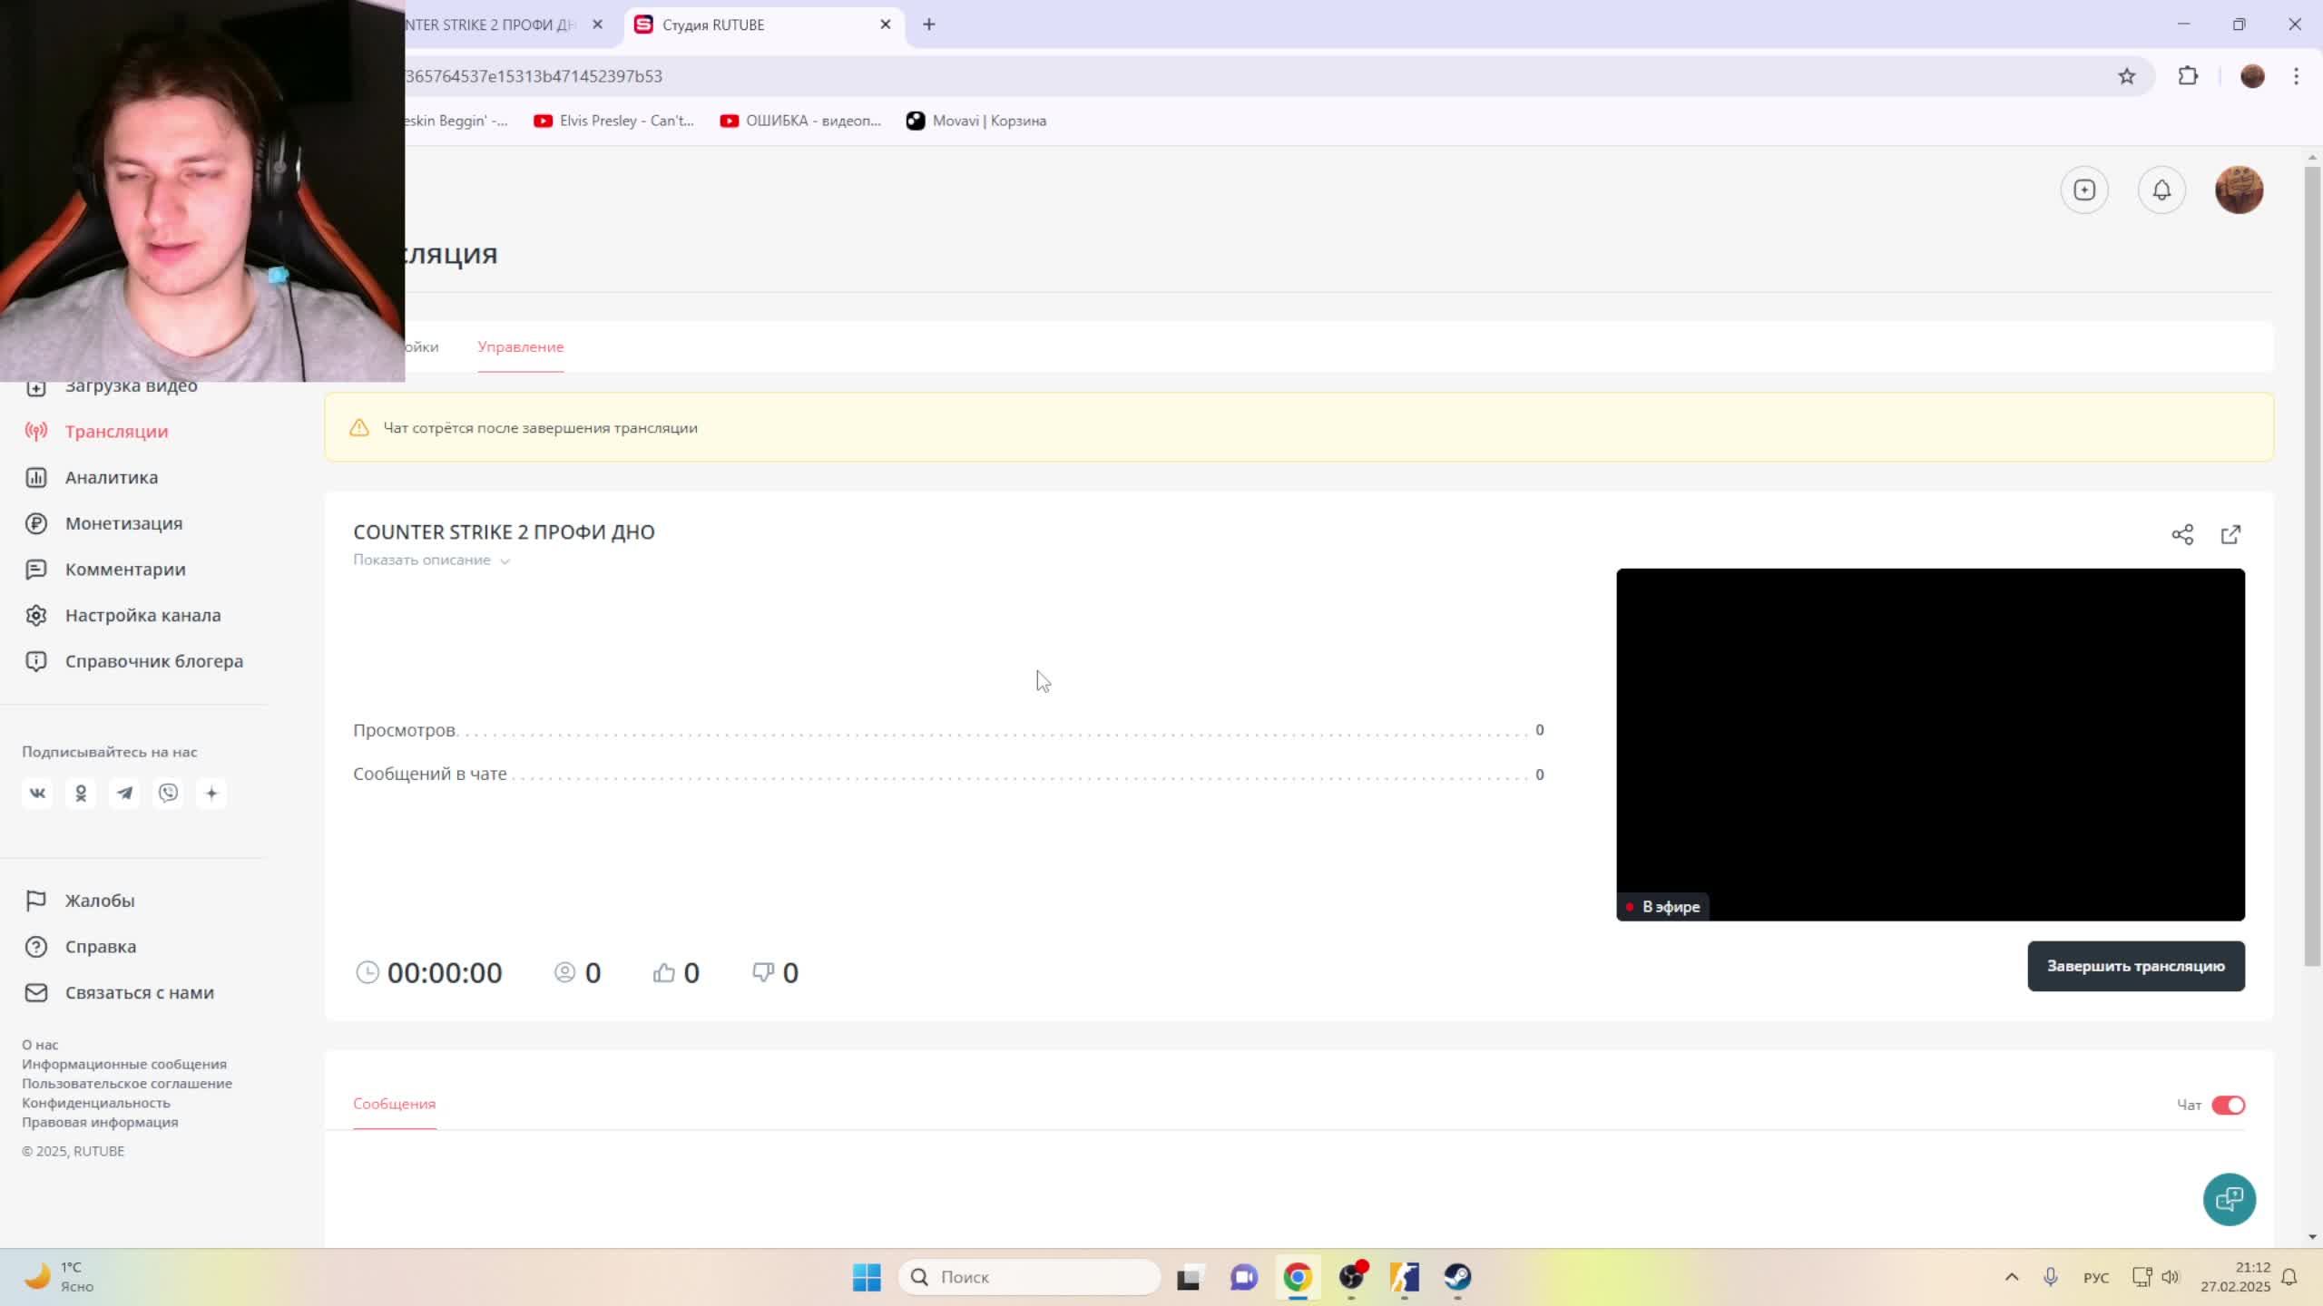The height and width of the screenshot is (1306, 2323).
Task: Click the VK social icon
Action: 37,794
